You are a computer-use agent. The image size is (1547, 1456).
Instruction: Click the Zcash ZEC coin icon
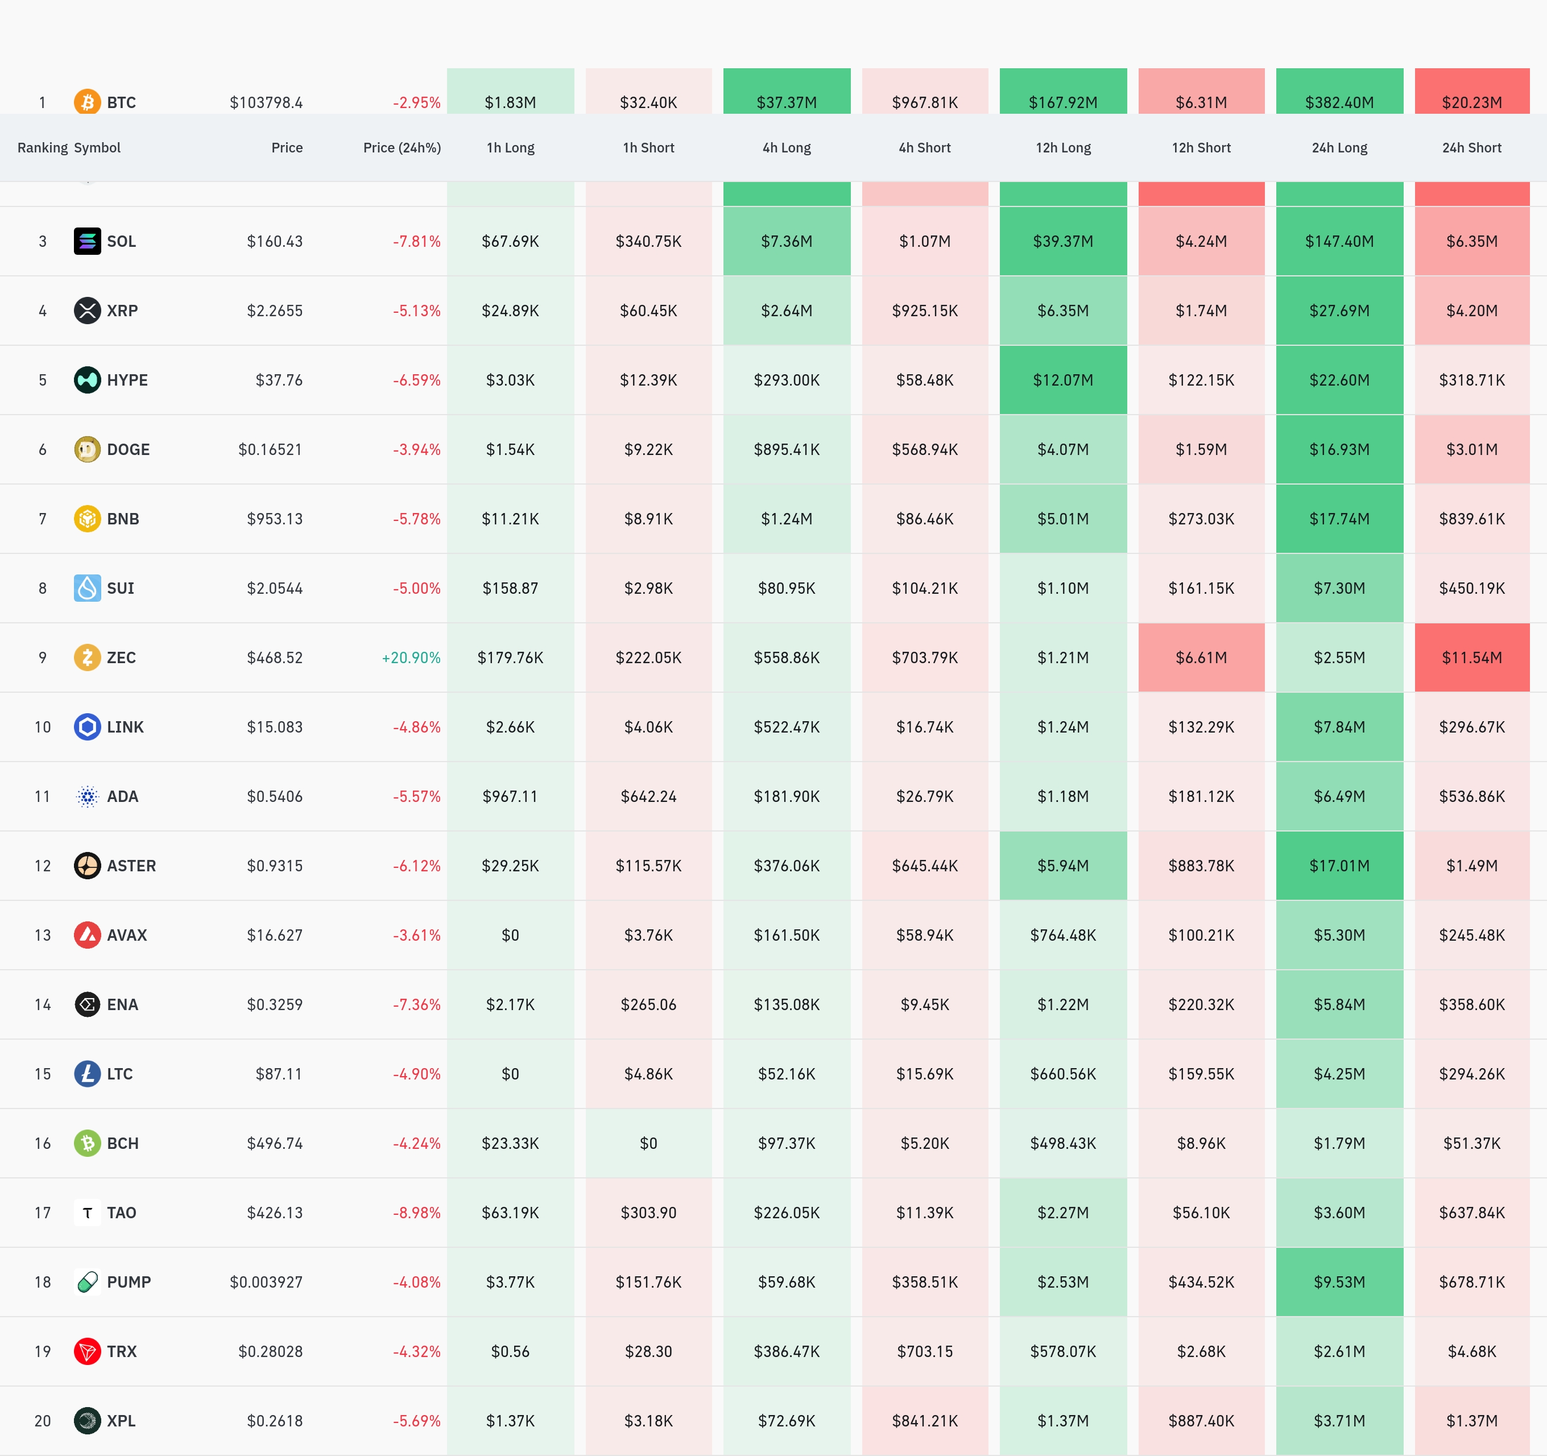pyautogui.click(x=87, y=657)
